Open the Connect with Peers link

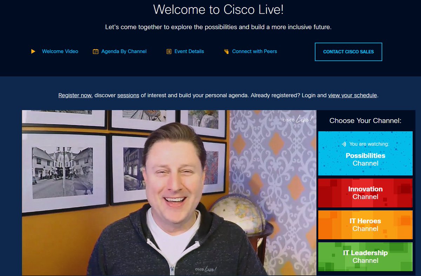pos(254,51)
